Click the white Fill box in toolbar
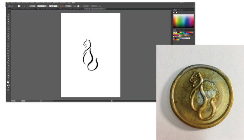The image size is (244, 140). (8, 82)
